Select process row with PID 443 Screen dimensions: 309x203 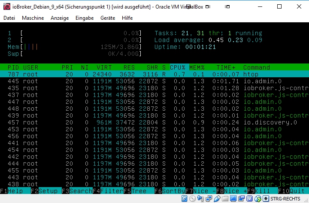(154, 177)
